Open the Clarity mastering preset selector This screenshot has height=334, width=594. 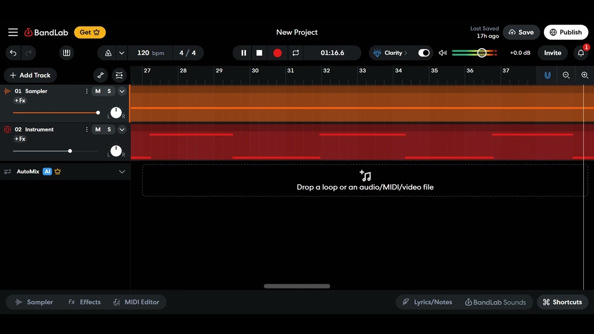tap(390, 53)
